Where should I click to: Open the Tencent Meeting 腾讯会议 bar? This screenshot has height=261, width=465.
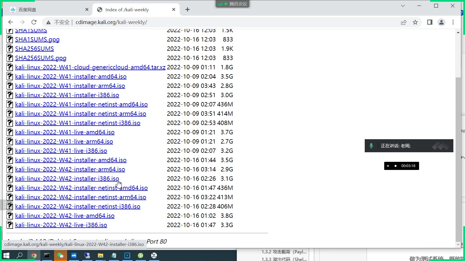[x=233, y=4]
